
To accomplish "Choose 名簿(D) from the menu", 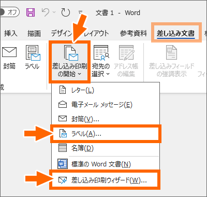I will (106, 148).
